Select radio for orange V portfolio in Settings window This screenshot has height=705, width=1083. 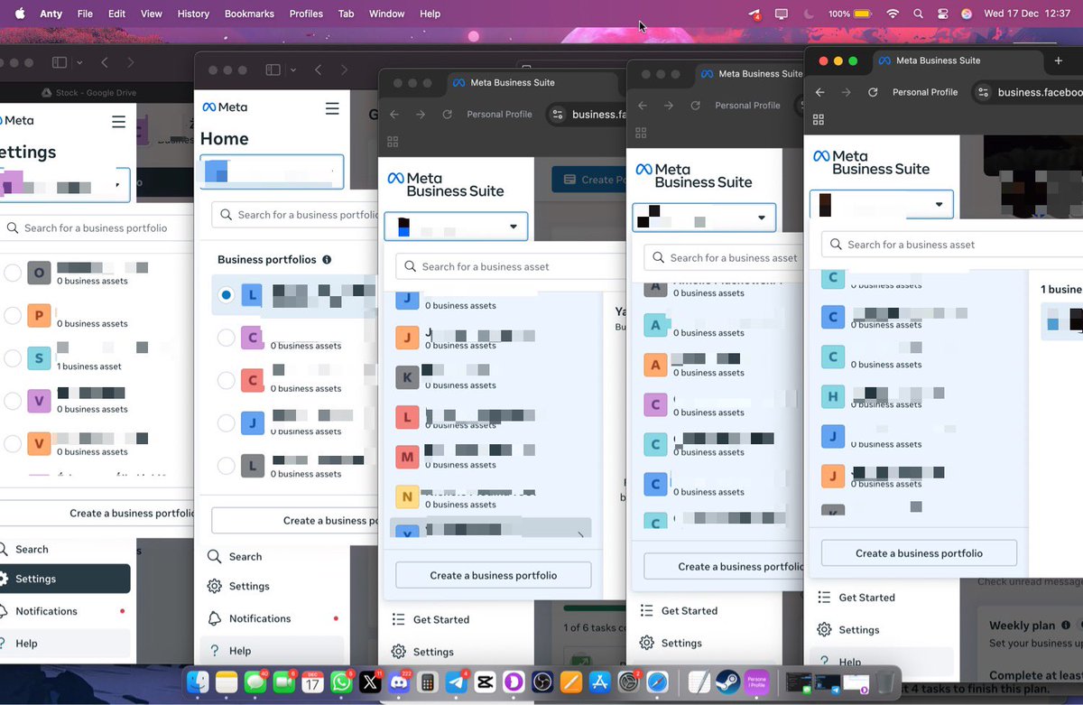13,443
